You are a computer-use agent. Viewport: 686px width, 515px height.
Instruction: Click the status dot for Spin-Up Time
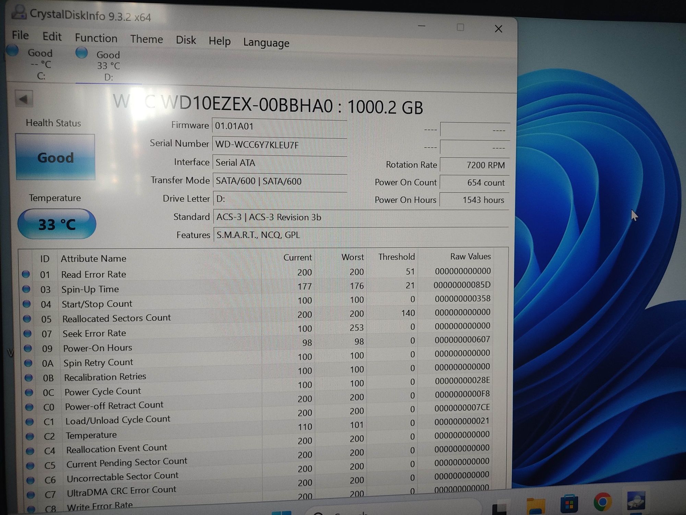pyautogui.click(x=26, y=289)
